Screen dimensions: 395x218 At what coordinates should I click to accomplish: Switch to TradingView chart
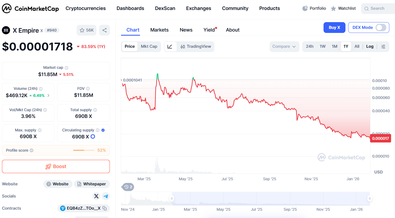(x=196, y=46)
